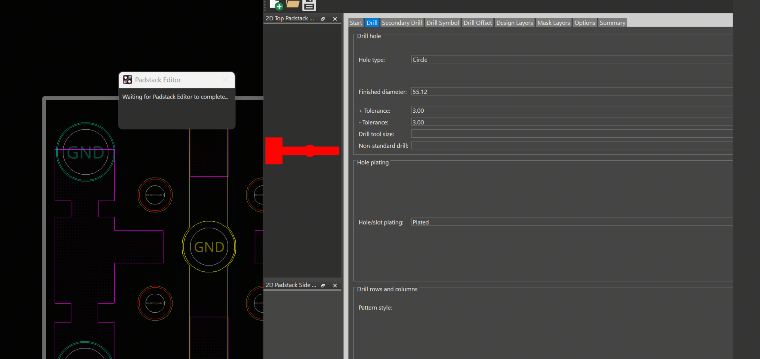Screen dimensions: 760x359
Task: Click the Save floppy disk icon
Action: [309, 5]
